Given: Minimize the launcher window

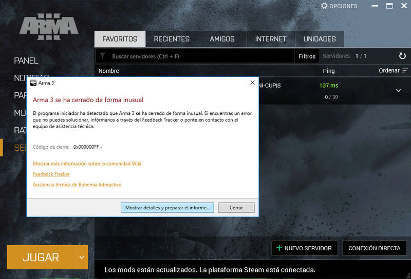Looking at the screenshot, I should click(x=375, y=6).
